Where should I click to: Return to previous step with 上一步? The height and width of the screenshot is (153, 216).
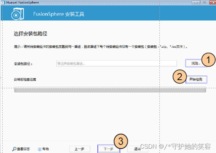(x=80, y=149)
